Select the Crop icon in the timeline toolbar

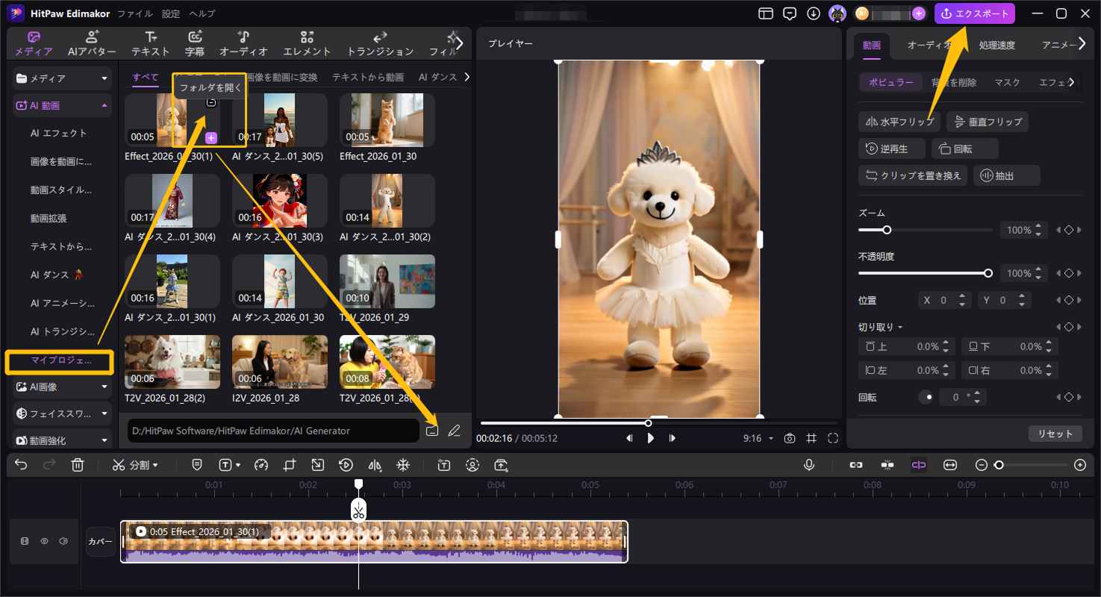pyautogui.click(x=290, y=465)
